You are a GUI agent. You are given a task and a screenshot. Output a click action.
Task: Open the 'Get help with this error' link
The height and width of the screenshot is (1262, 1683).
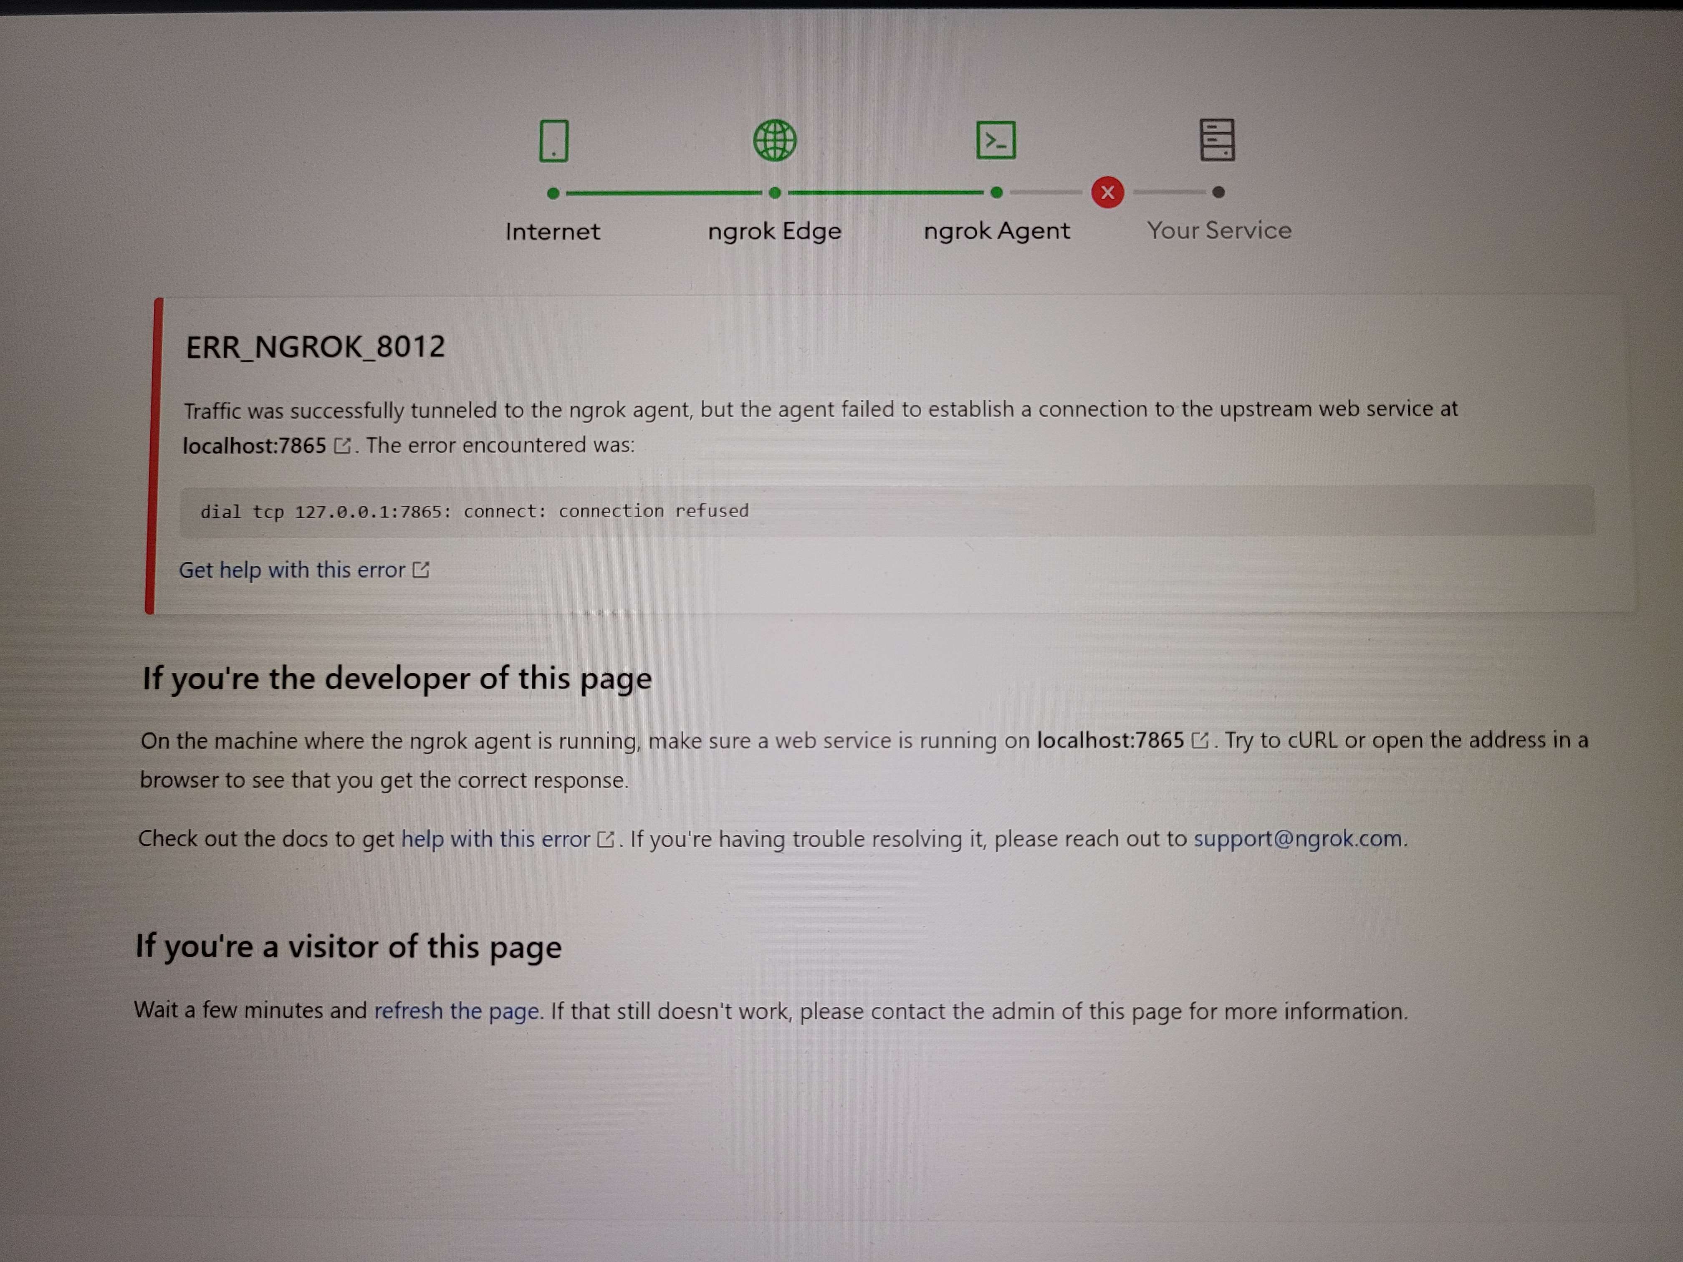click(x=292, y=570)
